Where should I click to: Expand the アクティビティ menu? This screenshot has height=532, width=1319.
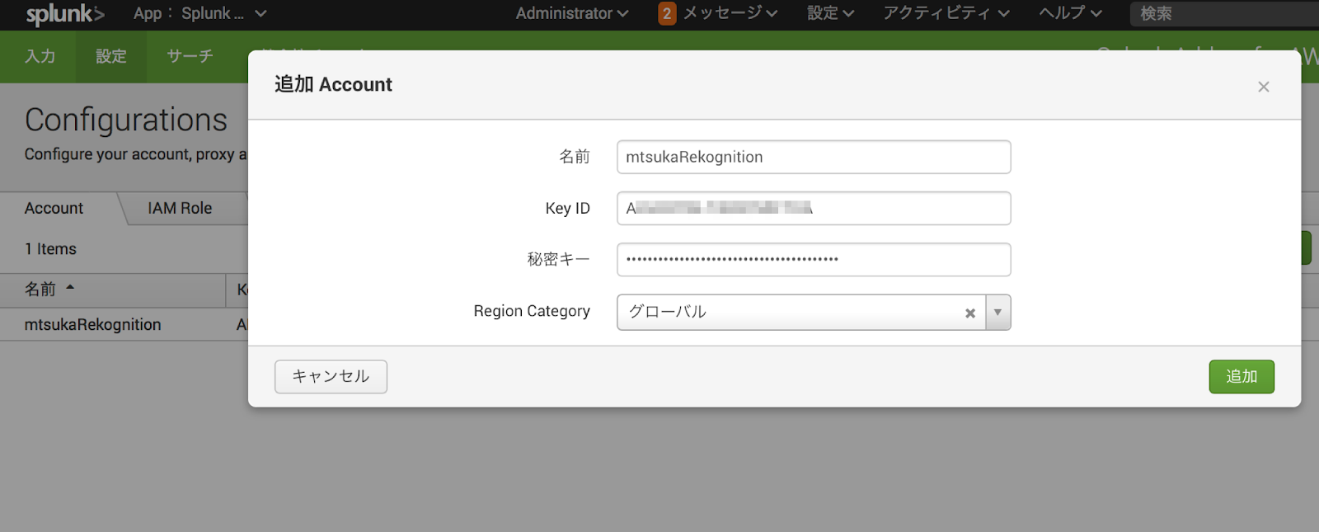(946, 13)
